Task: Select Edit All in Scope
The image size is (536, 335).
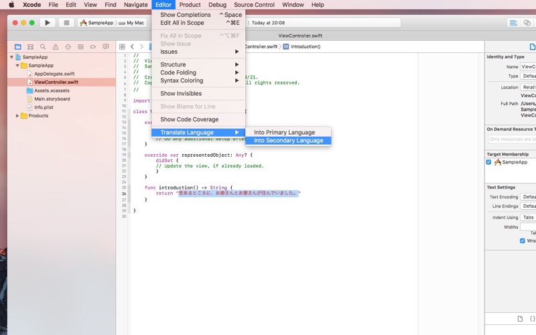Action: pos(198,23)
